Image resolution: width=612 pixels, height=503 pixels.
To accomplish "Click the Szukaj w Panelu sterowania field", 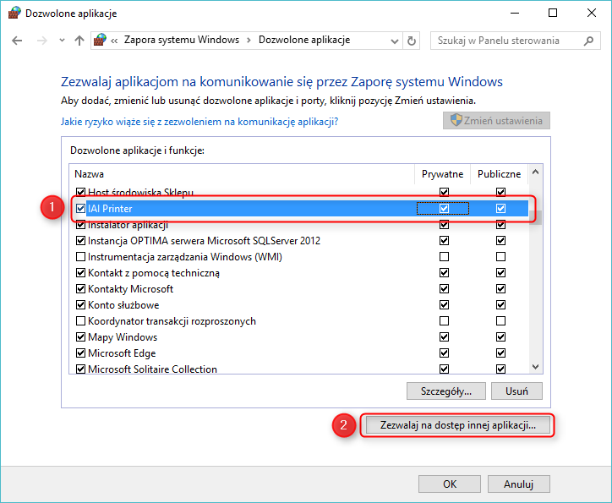I will [507, 41].
